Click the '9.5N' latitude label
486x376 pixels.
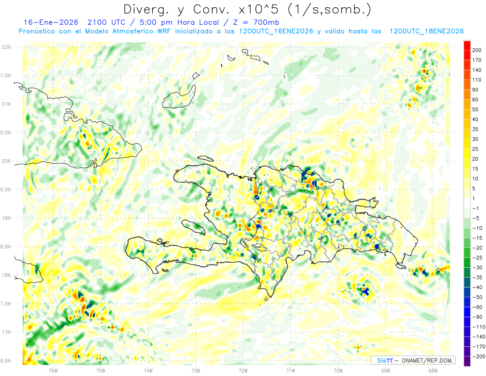point(6,189)
